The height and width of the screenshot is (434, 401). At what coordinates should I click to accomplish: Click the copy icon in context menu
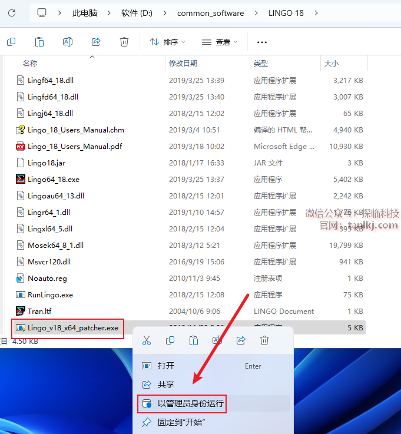point(170,340)
